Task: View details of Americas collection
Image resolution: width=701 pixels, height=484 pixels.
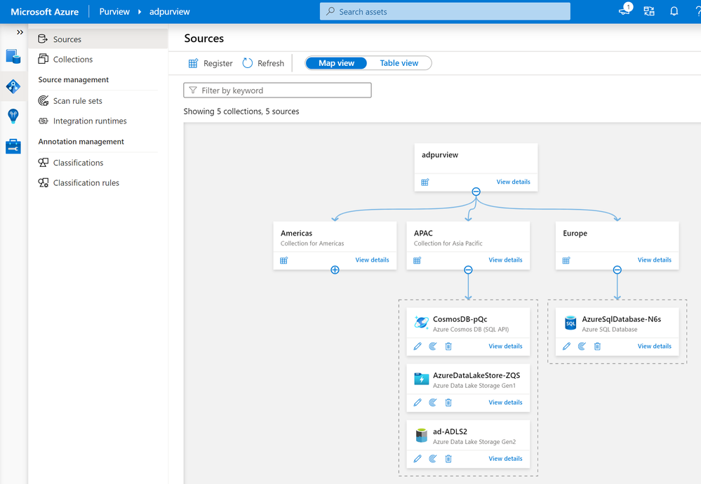Action: pos(372,260)
